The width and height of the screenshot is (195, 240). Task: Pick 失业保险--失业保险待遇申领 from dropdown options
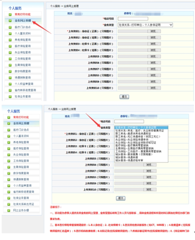132,140
